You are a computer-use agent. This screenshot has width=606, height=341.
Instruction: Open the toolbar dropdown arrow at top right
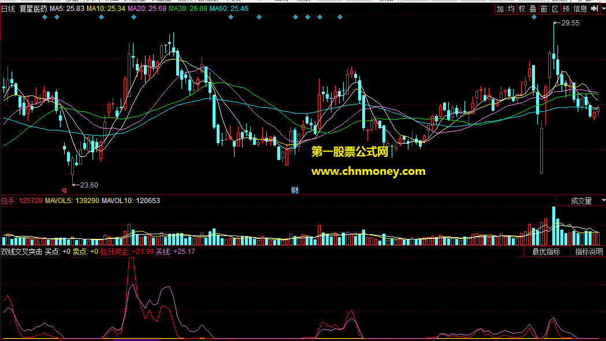(x=603, y=9)
